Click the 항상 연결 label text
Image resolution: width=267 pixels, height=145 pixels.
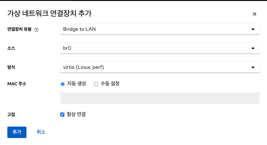point(76,115)
